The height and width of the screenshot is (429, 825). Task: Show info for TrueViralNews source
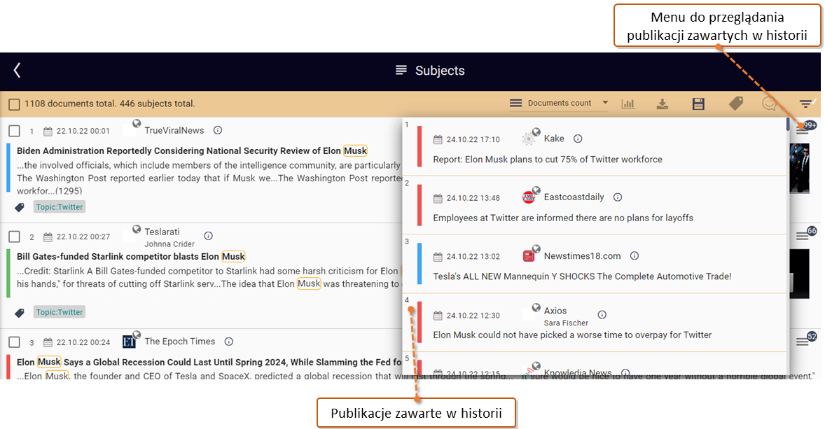click(218, 130)
